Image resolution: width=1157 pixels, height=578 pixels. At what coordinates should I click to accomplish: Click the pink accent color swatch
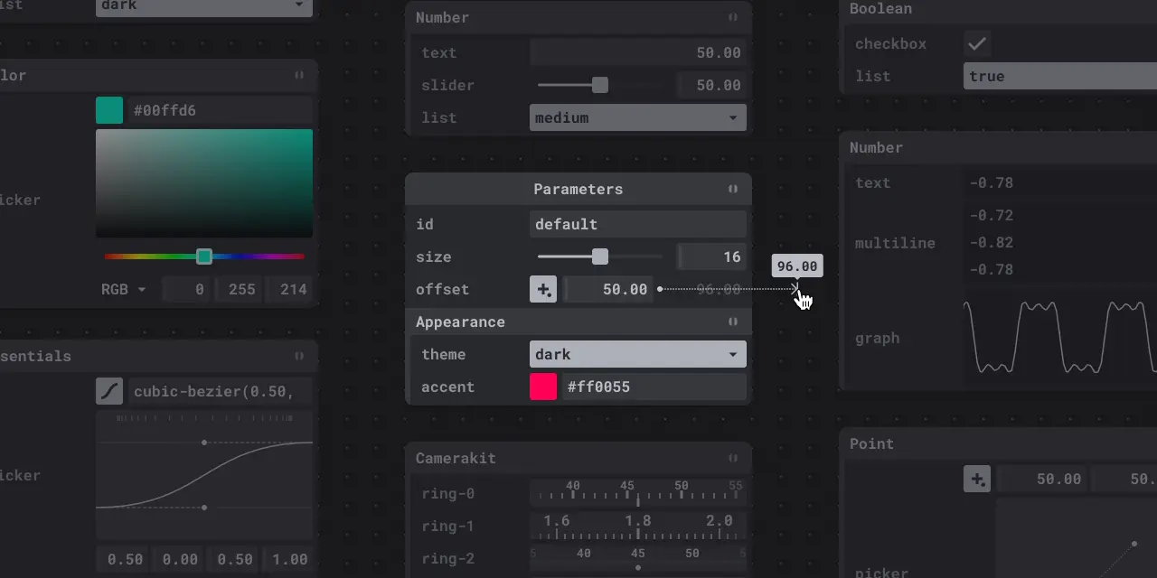(542, 387)
